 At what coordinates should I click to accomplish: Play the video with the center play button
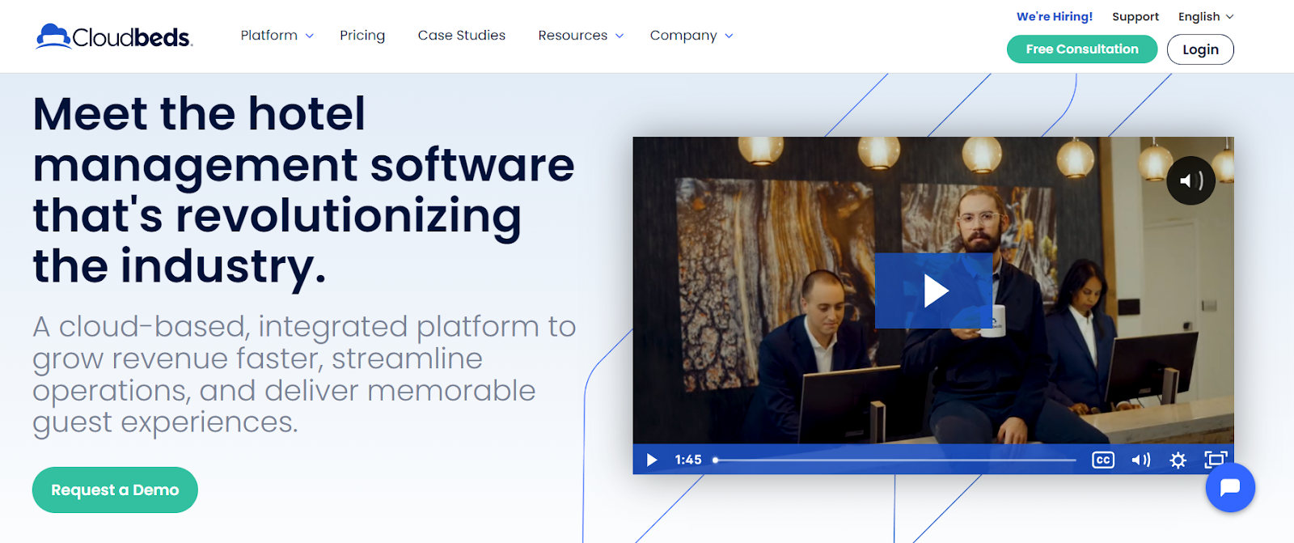point(934,291)
